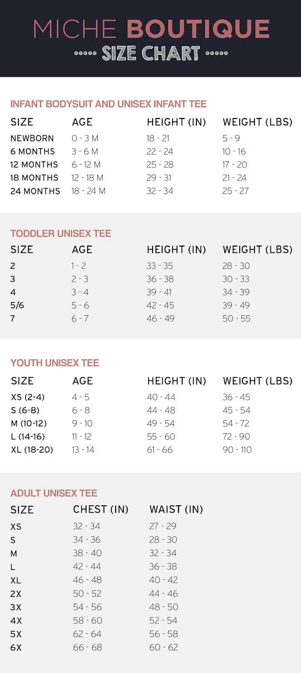
Task: Click the Youth Unisex Tee heading
Action: [55, 363]
